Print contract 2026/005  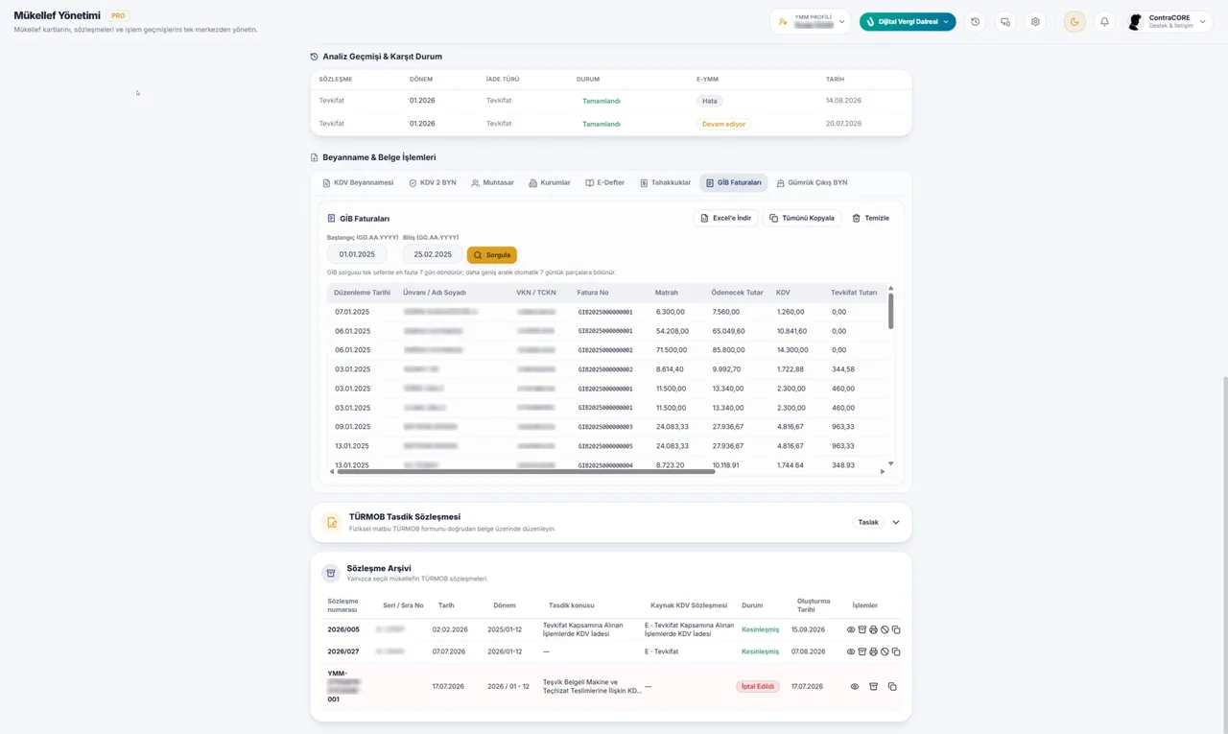873,629
